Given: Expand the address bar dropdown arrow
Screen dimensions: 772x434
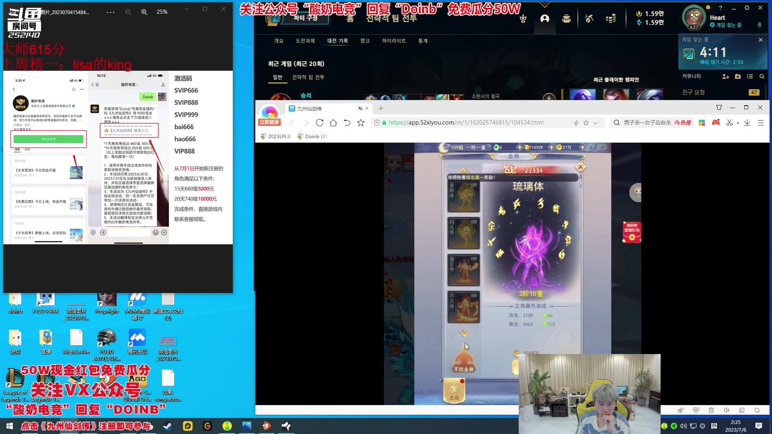Looking at the screenshot, I should (x=595, y=123).
